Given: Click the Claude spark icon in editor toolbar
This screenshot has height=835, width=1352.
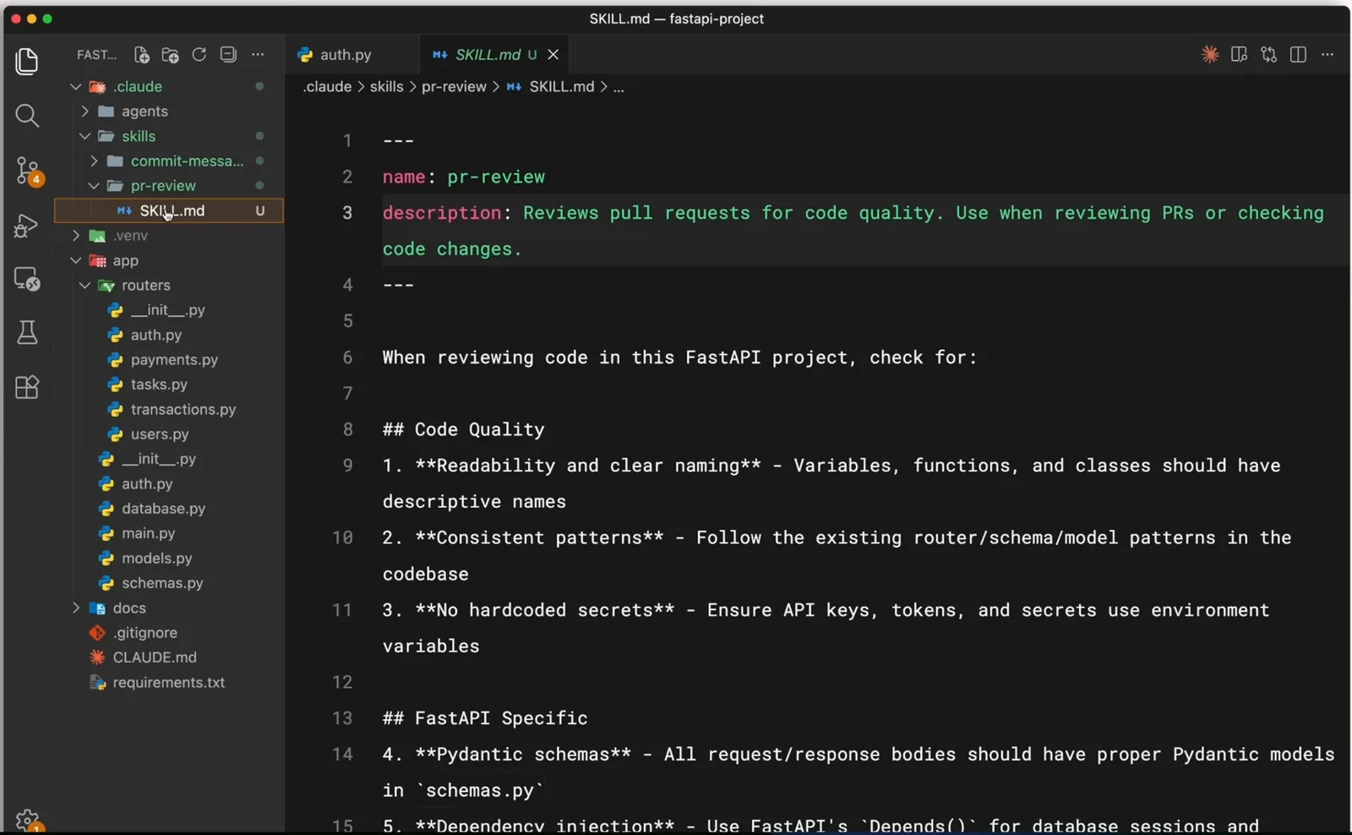Looking at the screenshot, I should 1210,54.
